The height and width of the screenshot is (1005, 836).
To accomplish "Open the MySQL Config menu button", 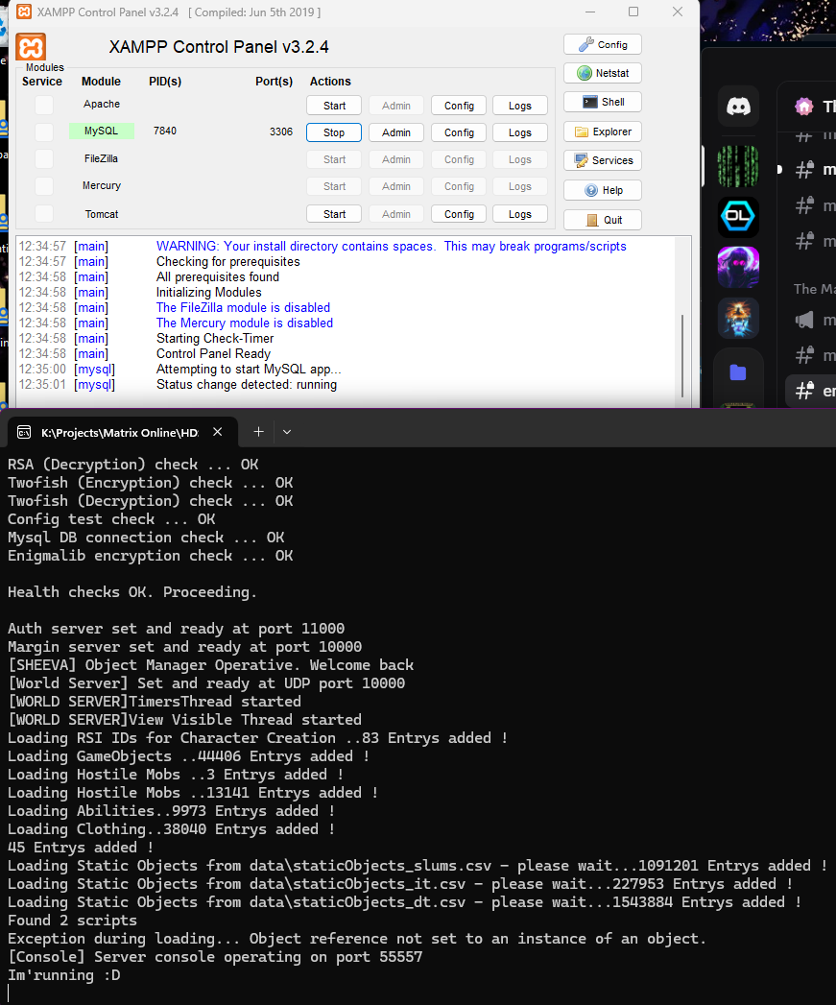I will (459, 132).
